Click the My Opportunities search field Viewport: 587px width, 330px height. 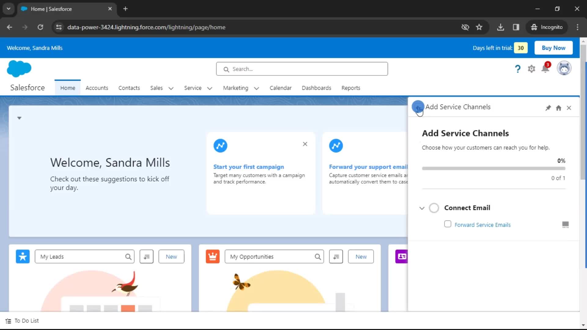[274, 257]
